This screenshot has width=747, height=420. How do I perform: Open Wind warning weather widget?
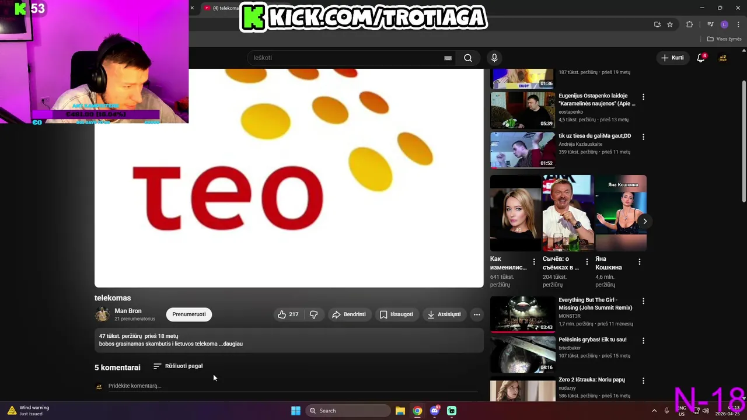click(x=28, y=411)
